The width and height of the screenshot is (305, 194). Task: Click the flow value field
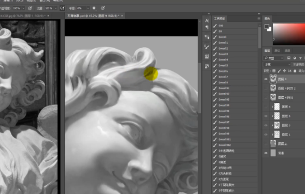[49, 8]
